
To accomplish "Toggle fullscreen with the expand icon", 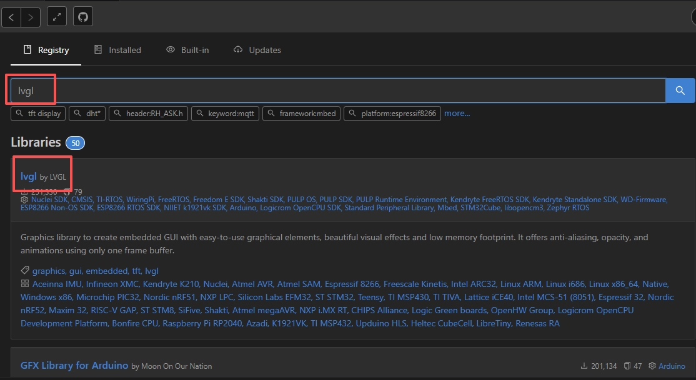I will (x=57, y=17).
